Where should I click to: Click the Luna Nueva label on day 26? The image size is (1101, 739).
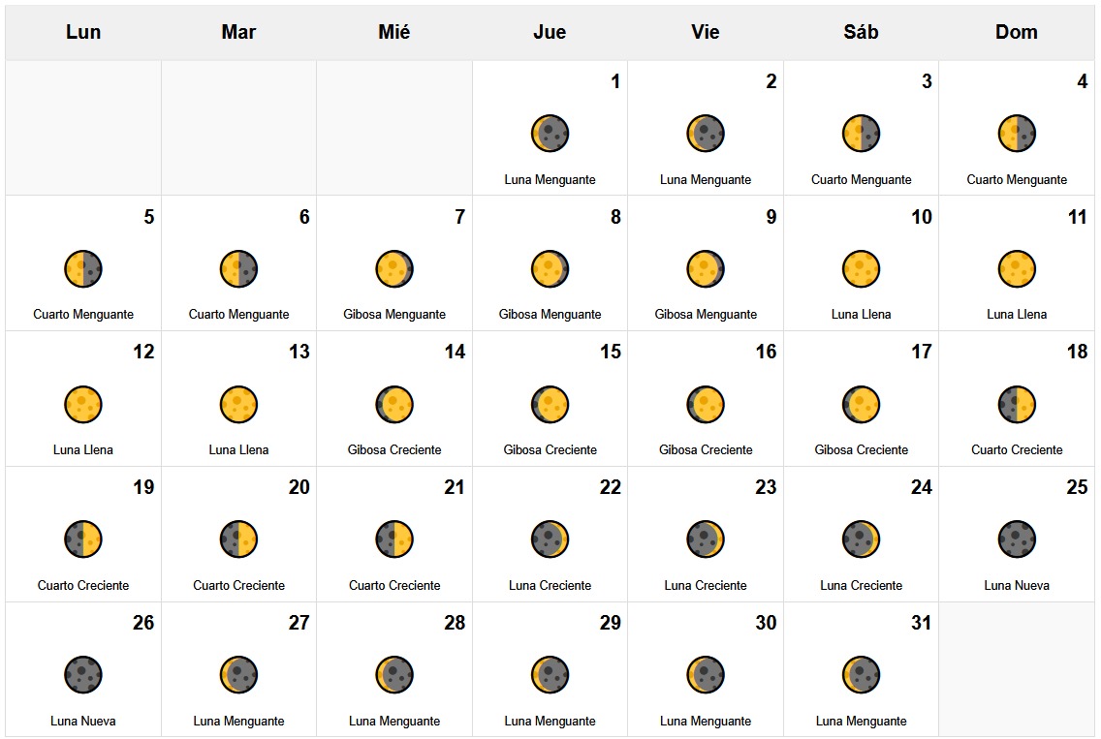point(83,721)
